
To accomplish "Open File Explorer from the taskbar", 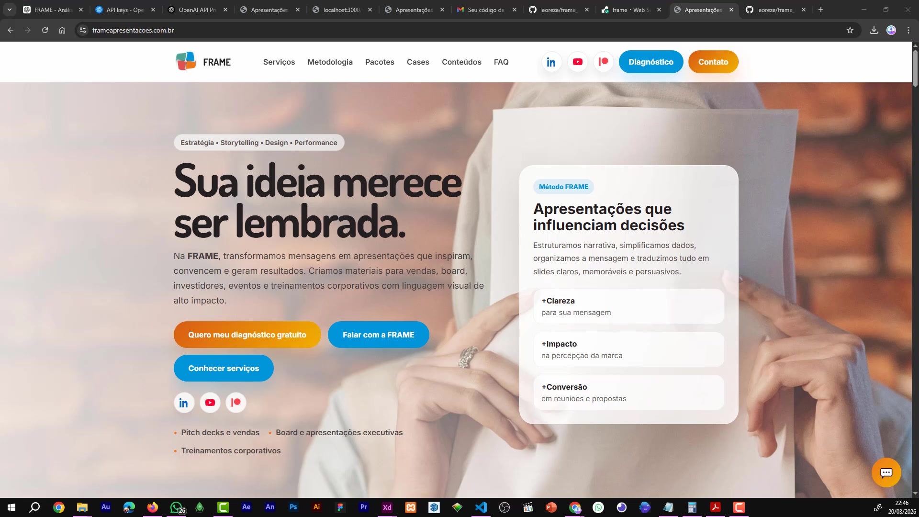I will tap(82, 507).
